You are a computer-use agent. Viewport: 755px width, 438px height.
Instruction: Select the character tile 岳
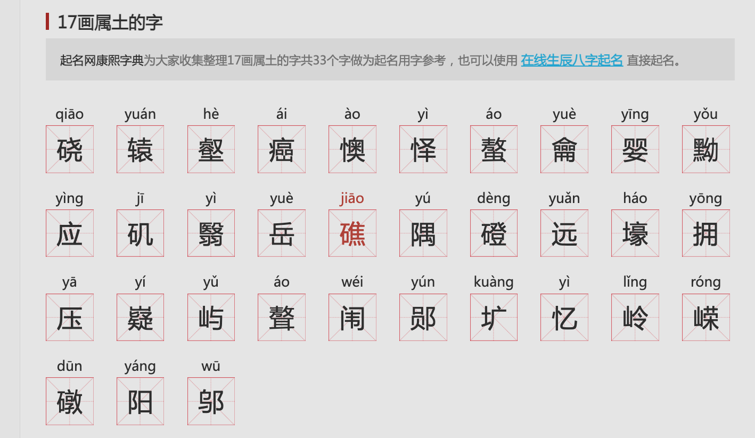pos(282,233)
